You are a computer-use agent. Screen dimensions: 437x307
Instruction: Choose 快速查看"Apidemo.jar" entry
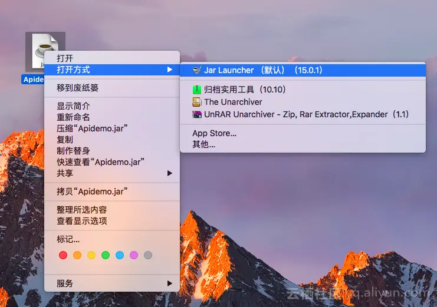(x=112, y=162)
